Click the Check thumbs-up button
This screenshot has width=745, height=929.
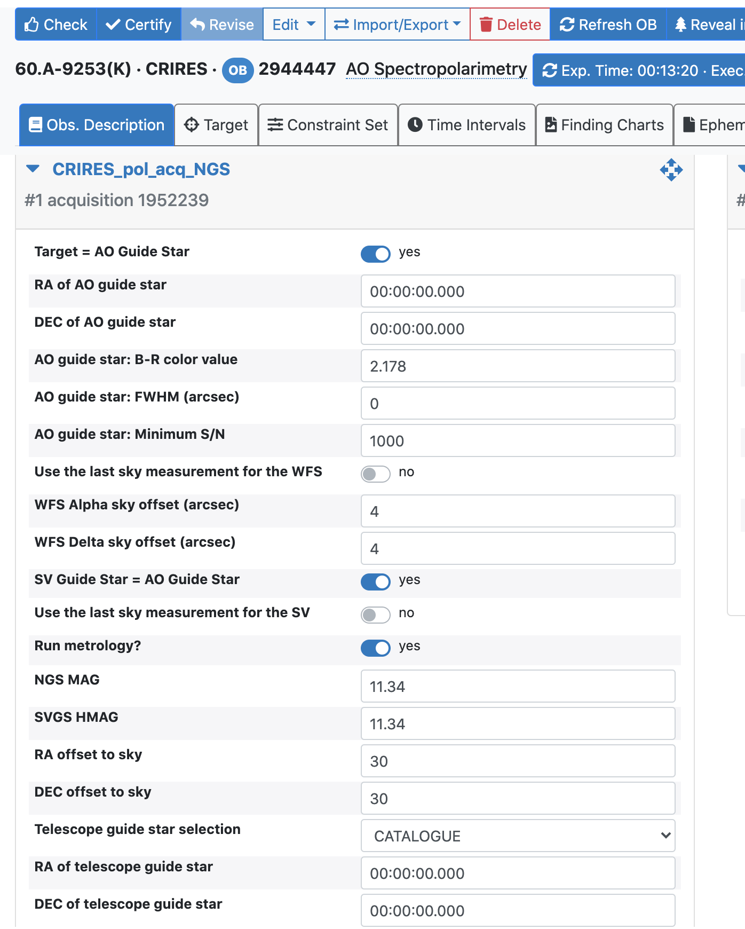(x=56, y=25)
